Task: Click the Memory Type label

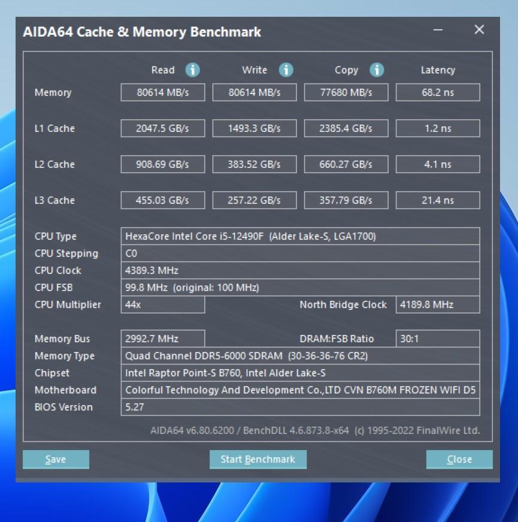Action: coord(65,356)
